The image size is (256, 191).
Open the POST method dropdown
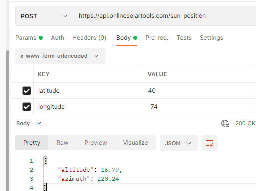44,16
